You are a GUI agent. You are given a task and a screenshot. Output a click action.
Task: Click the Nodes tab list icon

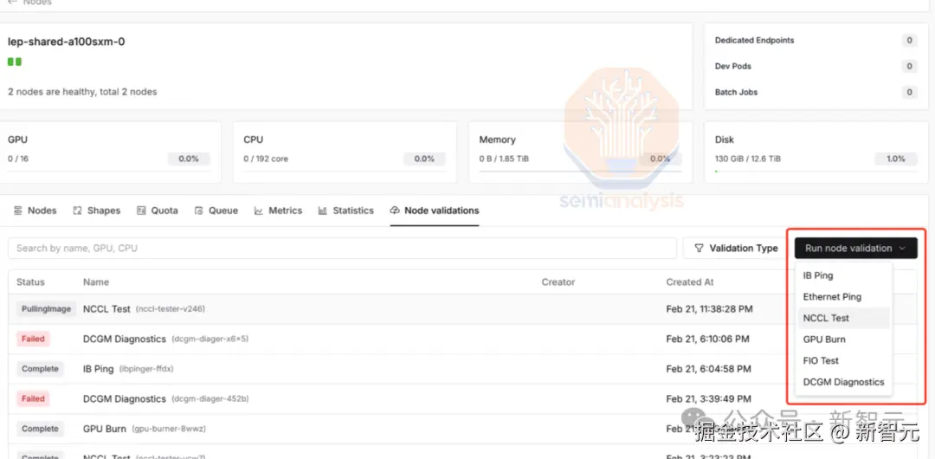click(17, 210)
